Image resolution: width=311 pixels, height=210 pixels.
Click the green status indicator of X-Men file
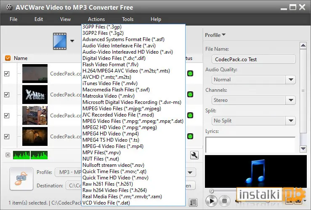(x=190, y=94)
